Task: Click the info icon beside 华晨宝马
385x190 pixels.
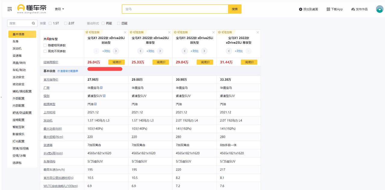Action: coord(101,88)
